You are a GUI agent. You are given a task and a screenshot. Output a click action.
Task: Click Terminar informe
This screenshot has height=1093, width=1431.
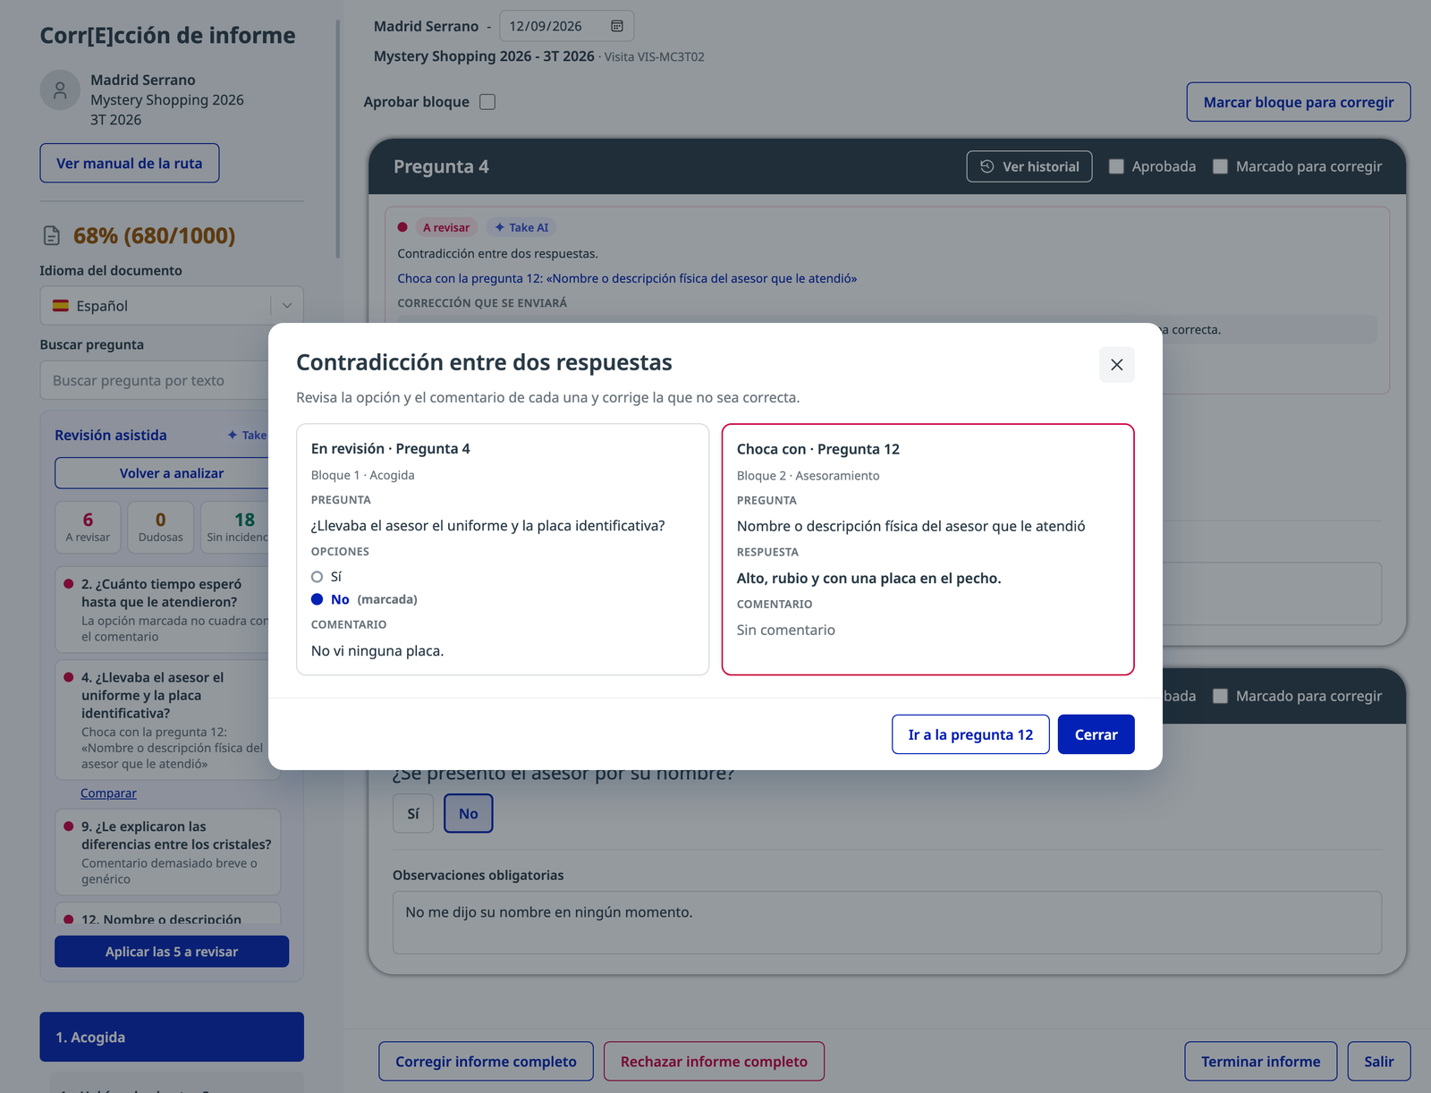[x=1261, y=1062]
